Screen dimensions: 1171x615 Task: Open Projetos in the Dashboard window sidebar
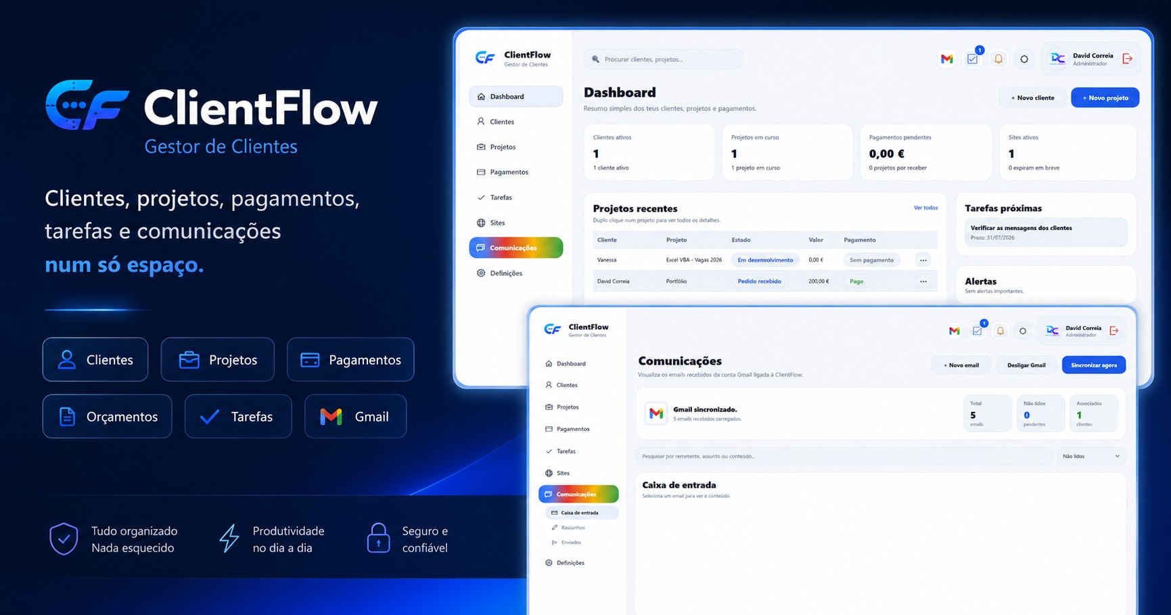pyautogui.click(x=515, y=147)
